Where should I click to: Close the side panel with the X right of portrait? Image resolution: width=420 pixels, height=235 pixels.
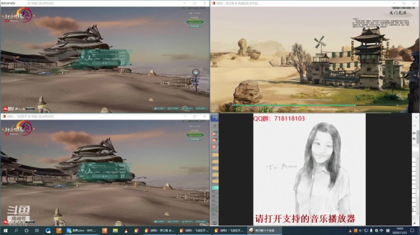click(416, 117)
